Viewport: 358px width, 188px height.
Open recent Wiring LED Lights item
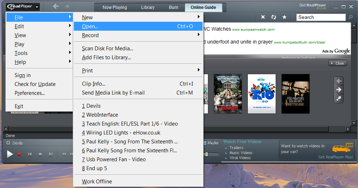pyautogui.click(x=138, y=133)
